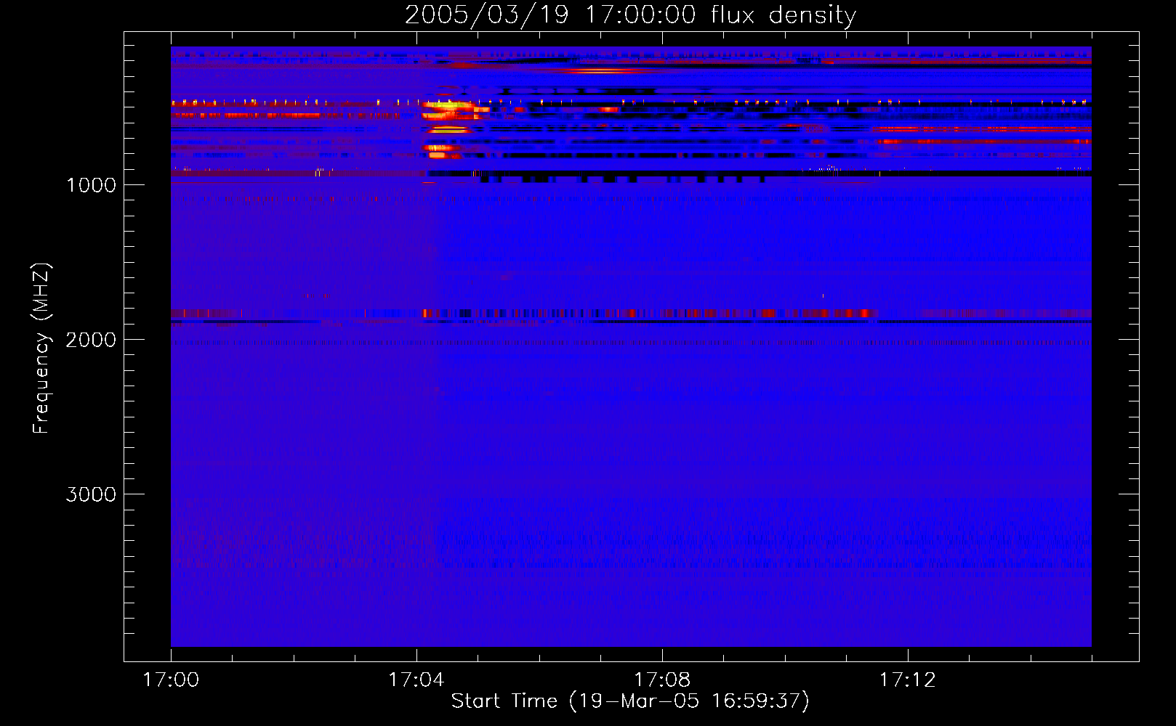Click the bright yellow burst near 17:04
1176x726 pixels.
[447, 107]
